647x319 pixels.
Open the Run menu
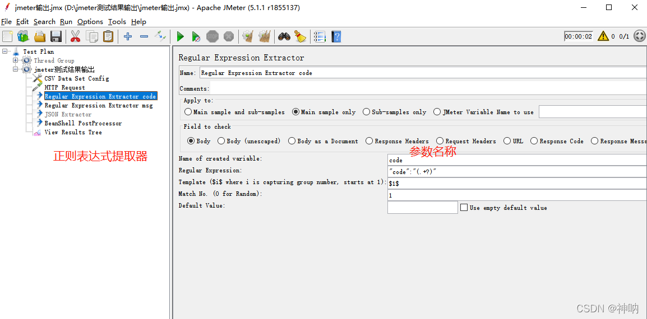tap(66, 21)
